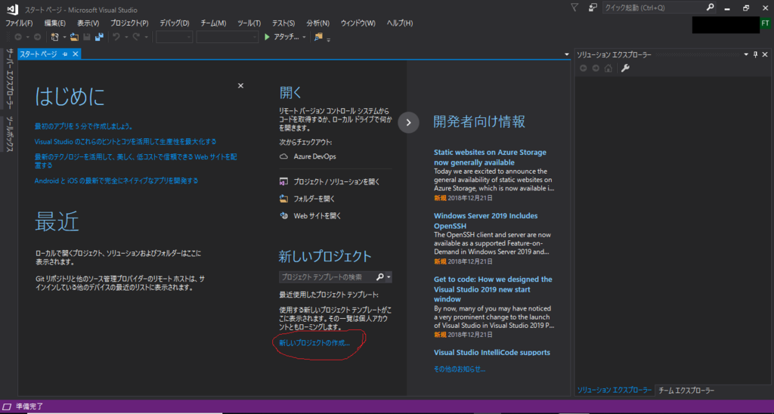This screenshot has height=414, width=774.
Task: Click the Open File folder toolbar icon
Action: click(x=74, y=37)
